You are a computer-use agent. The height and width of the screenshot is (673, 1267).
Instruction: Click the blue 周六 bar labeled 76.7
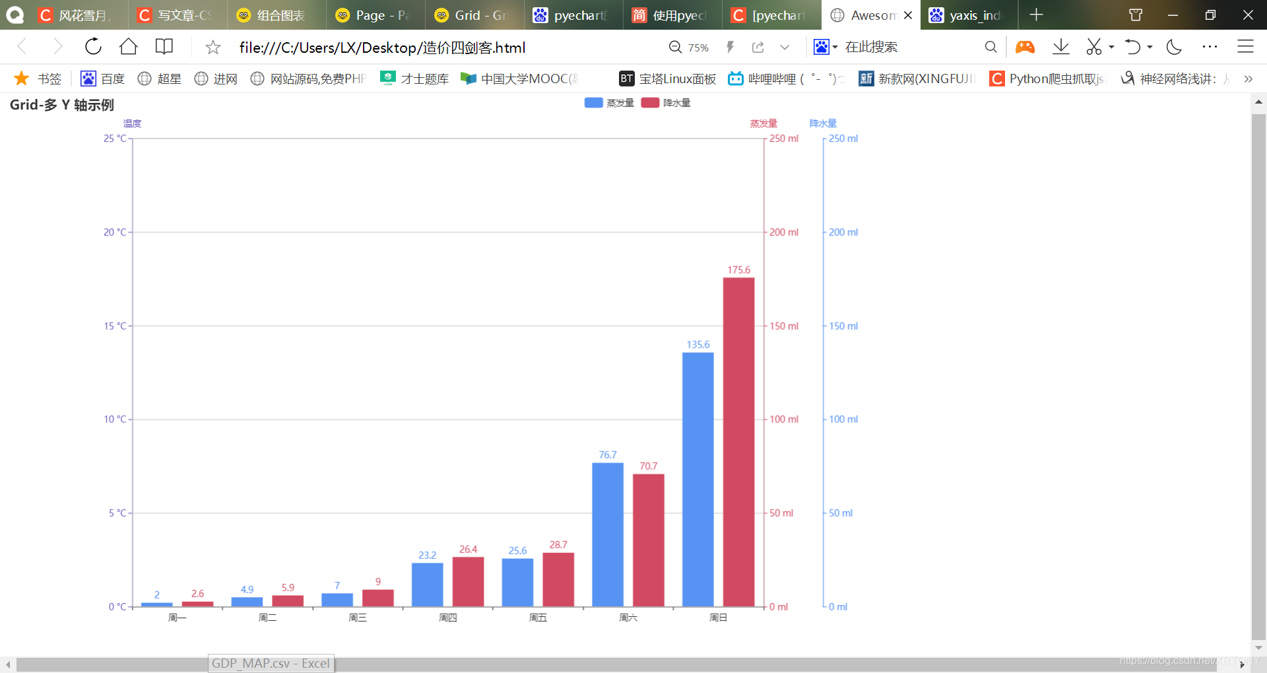(608, 534)
